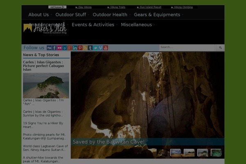
Task: Click the Search text field
Action: tap(187, 48)
